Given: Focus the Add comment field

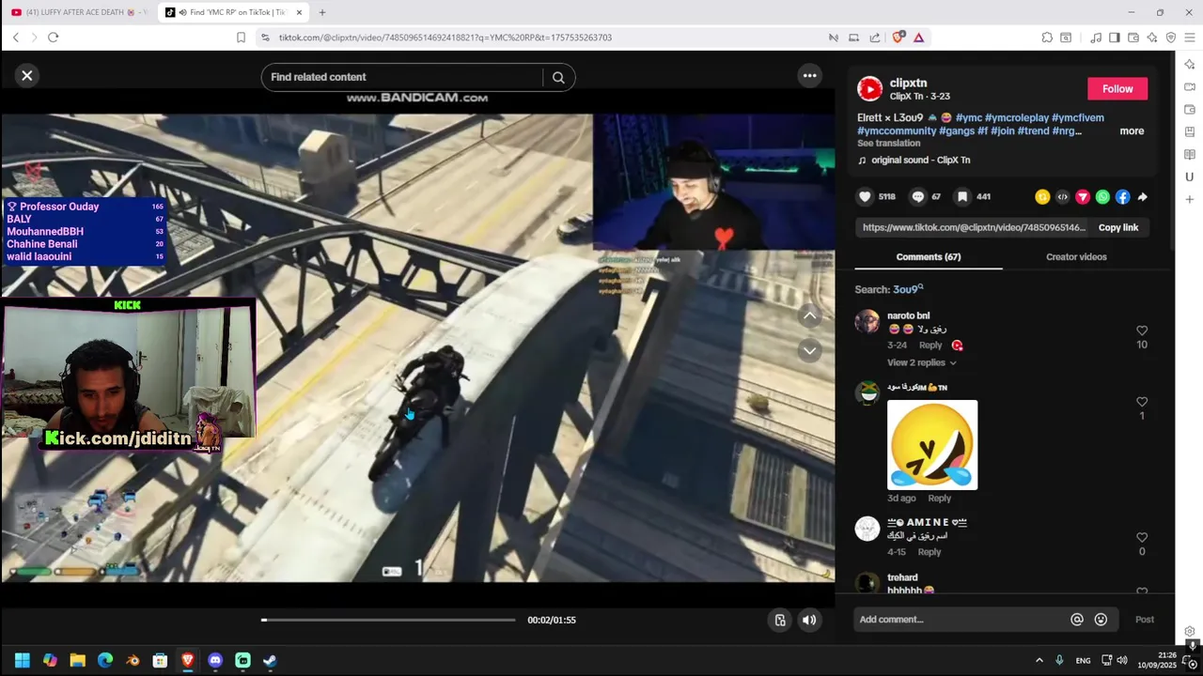Looking at the screenshot, I should point(961,620).
